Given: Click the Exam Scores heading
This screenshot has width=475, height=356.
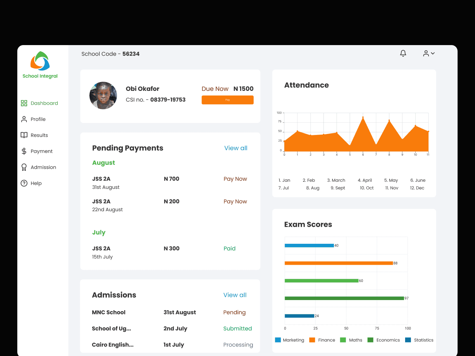Looking at the screenshot, I should pos(308,224).
